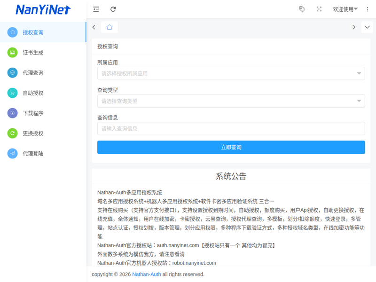Click the line 外面数多系统为模仿我方，请注意看清
Image resolution: width=376 pixels, height=282 pixels.
tap(141, 254)
